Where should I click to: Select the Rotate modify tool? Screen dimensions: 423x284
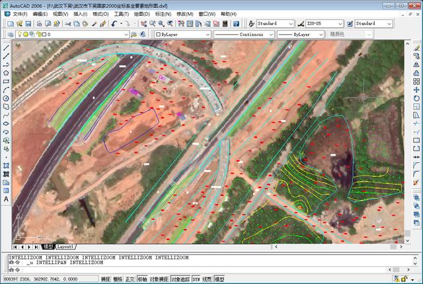click(x=416, y=99)
